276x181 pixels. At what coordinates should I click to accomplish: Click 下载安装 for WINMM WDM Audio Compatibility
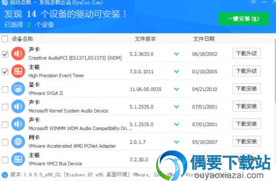coord(246,124)
